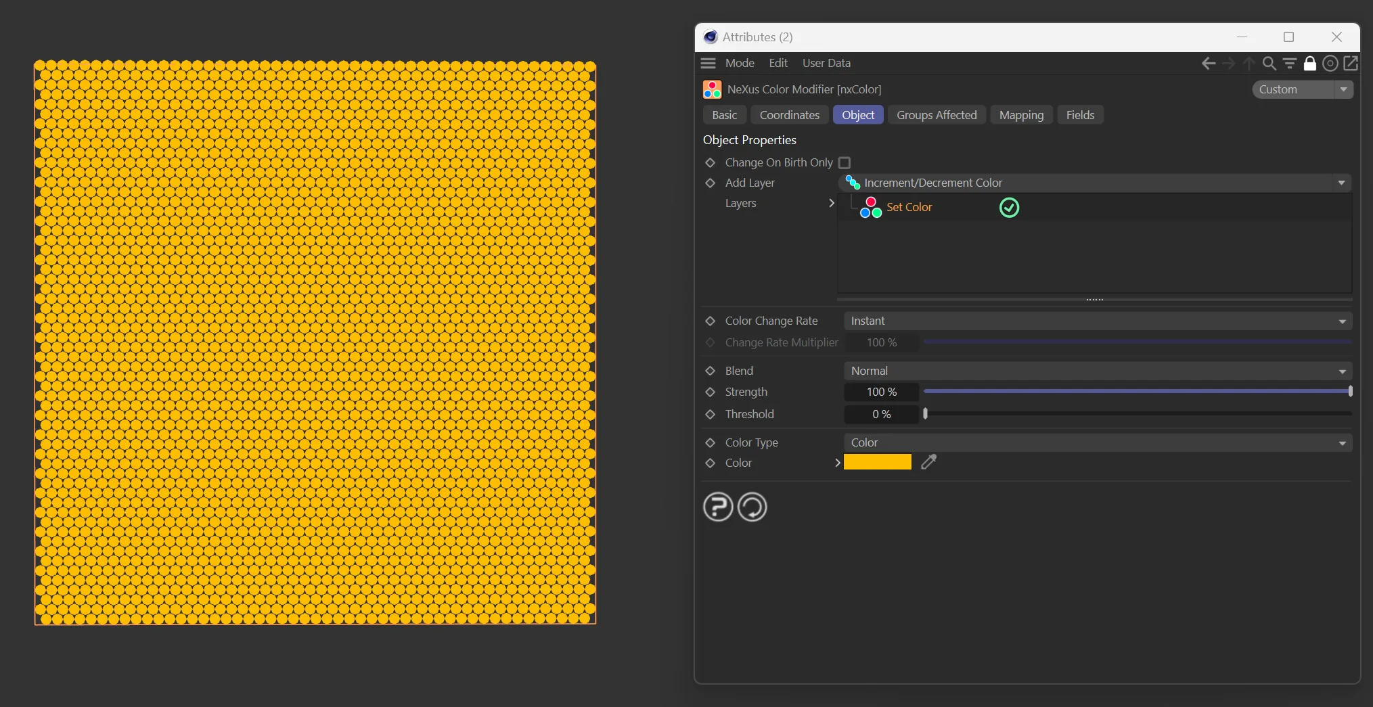1373x707 pixels.
Task: Open the Mode menu
Action: (740, 63)
